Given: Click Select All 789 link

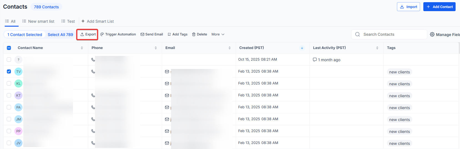Looking at the screenshot, I should [60, 35].
